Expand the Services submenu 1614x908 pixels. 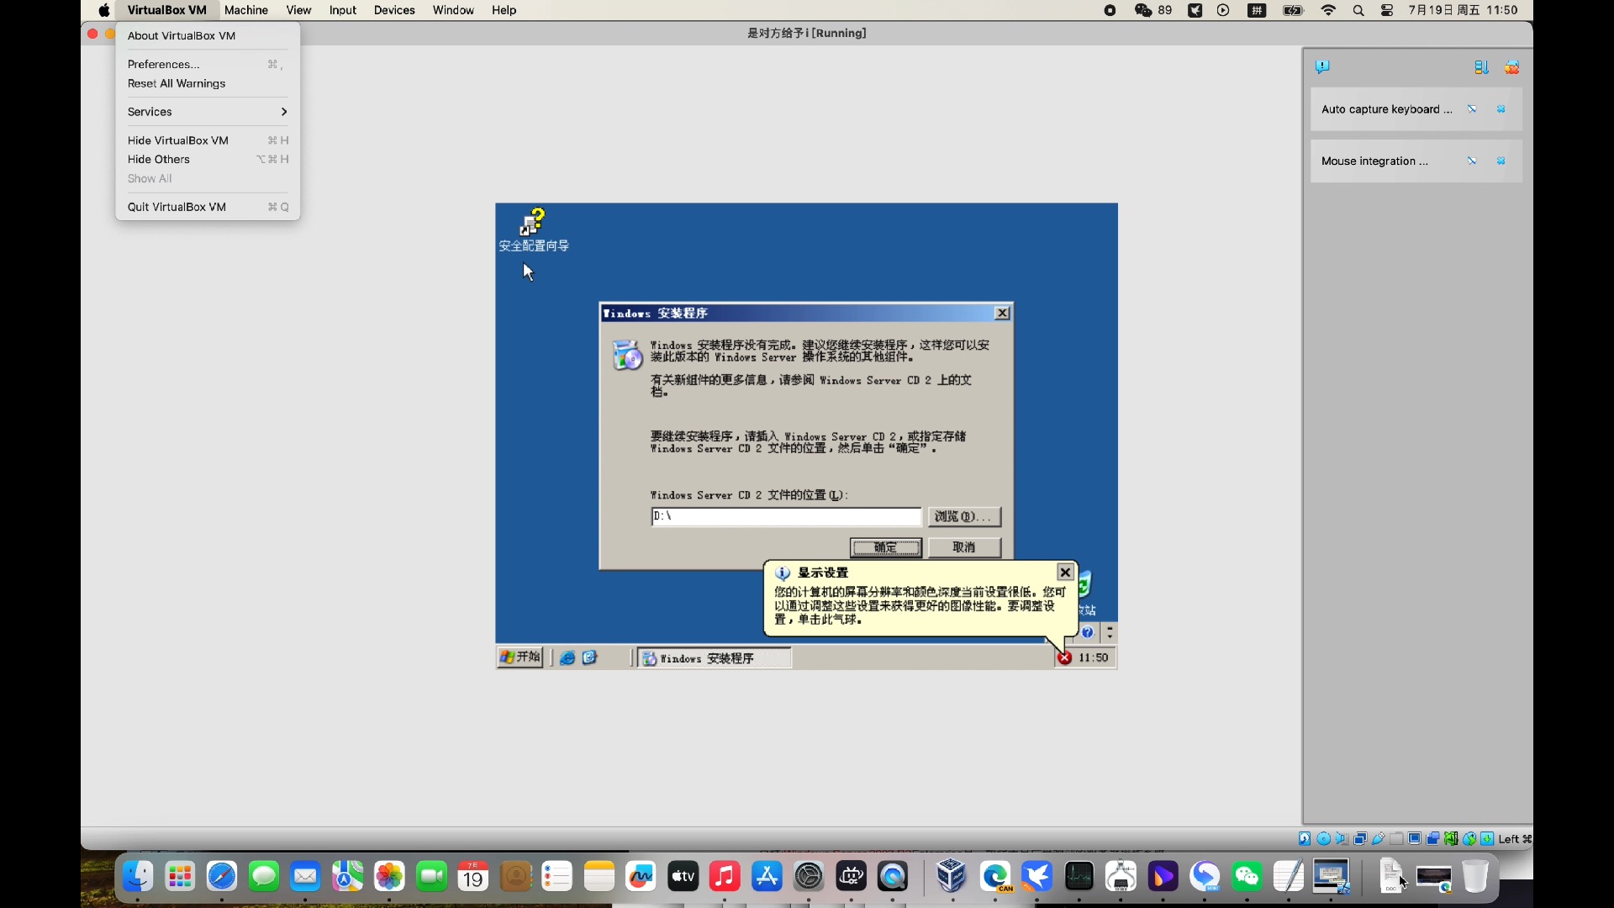[x=208, y=112]
